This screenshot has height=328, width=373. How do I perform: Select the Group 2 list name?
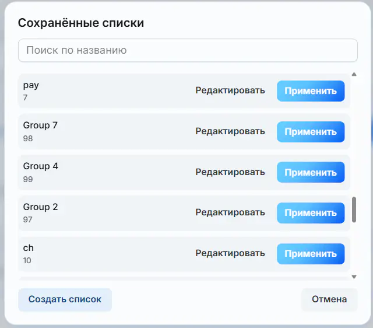[40, 207]
